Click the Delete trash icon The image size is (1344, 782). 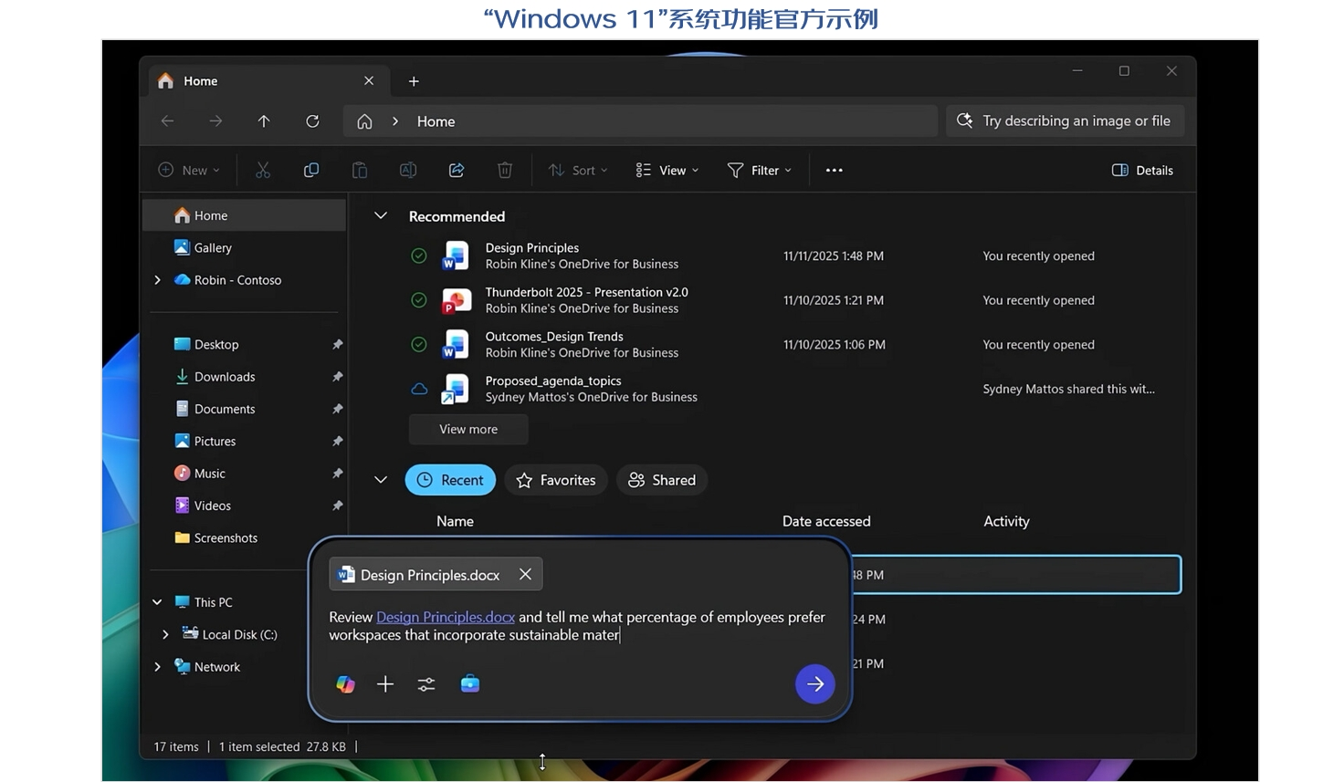click(505, 170)
